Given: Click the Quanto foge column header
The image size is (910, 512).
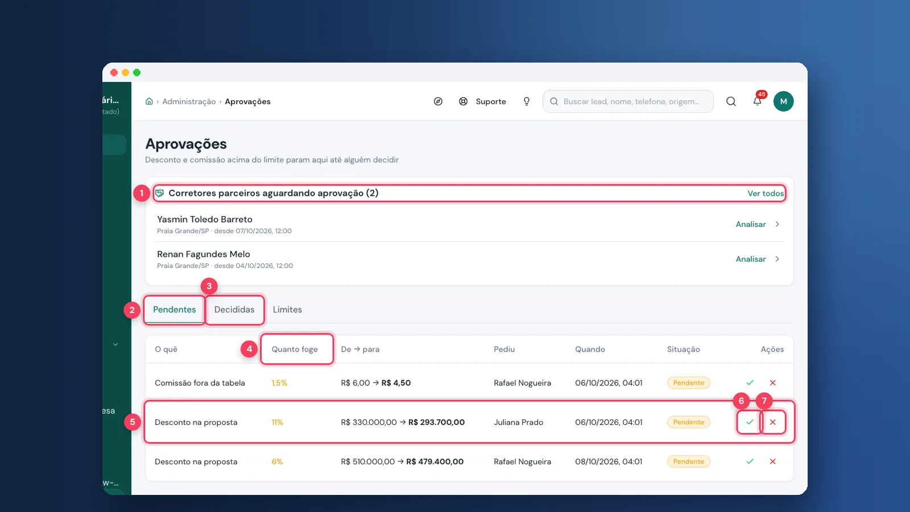Looking at the screenshot, I should pos(295,349).
